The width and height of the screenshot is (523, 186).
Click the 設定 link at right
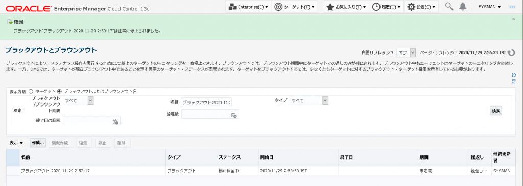[514, 78]
